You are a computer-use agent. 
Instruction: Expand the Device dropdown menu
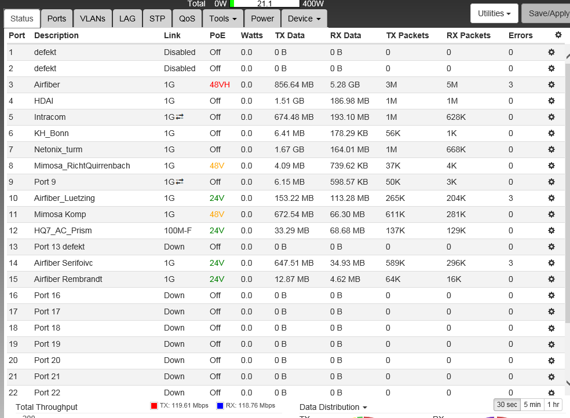click(x=304, y=19)
